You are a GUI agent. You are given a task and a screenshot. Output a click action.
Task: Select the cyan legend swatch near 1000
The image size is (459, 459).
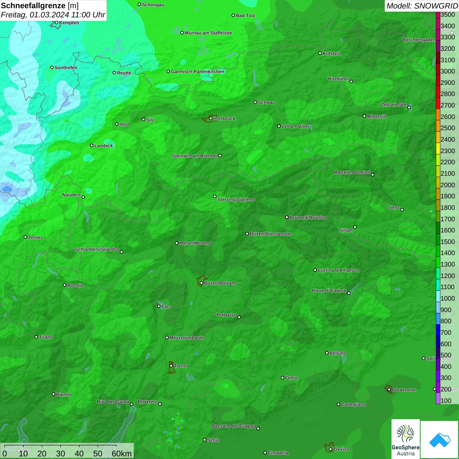click(x=438, y=296)
